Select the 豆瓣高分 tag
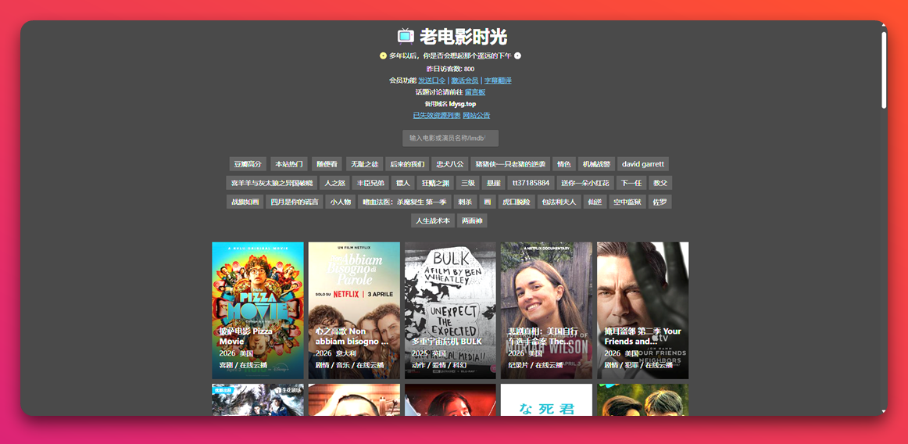The image size is (908, 444). tap(248, 164)
